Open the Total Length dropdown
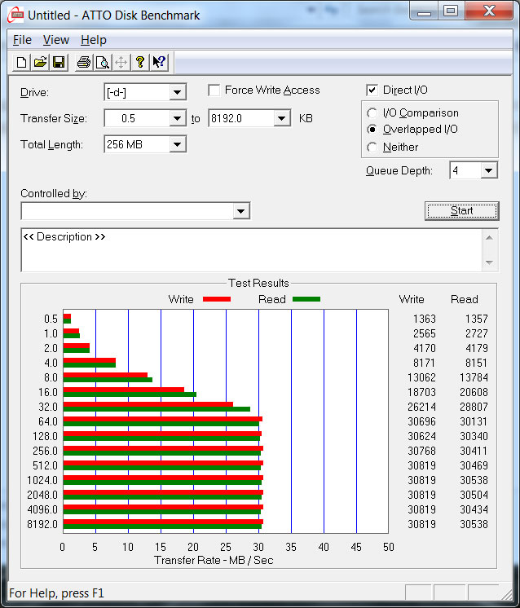The image size is (520, 608). 177,144
